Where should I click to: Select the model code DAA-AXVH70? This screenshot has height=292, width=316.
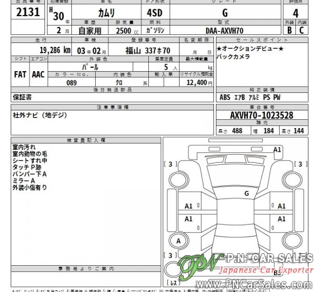(225, 31)
